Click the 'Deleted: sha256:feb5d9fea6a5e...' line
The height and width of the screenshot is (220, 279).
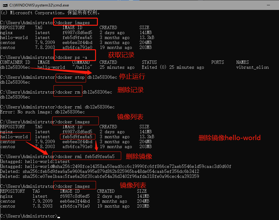tap(100, 172)
